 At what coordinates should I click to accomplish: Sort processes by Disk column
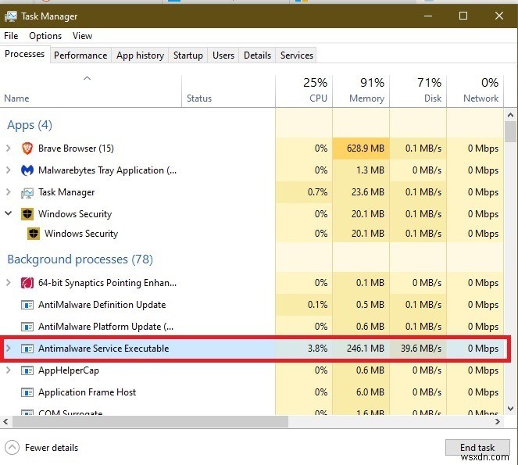418,91
